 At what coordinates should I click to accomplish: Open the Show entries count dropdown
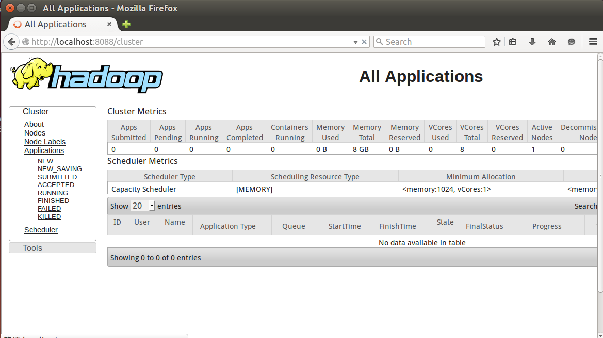point(143,206)
